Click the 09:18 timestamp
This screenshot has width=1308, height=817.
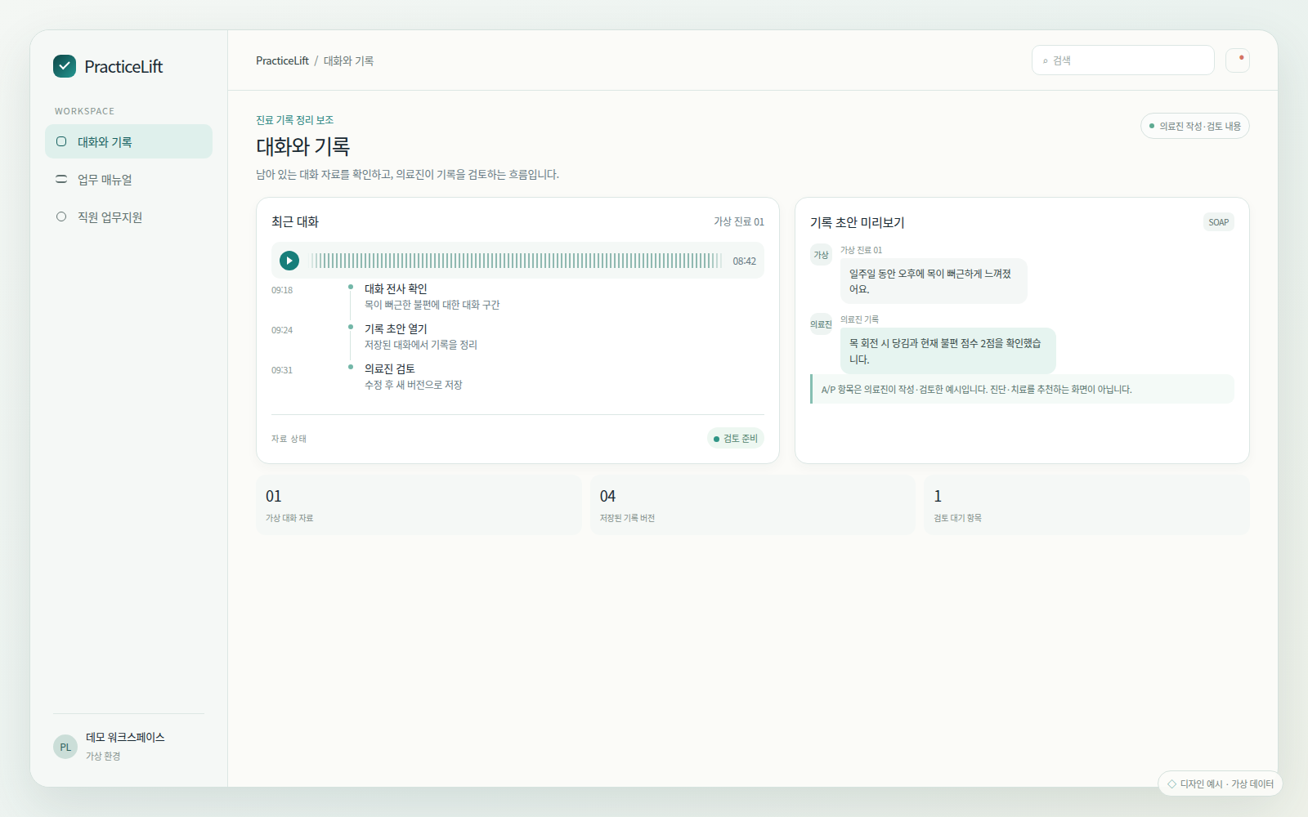pos(282,290)
